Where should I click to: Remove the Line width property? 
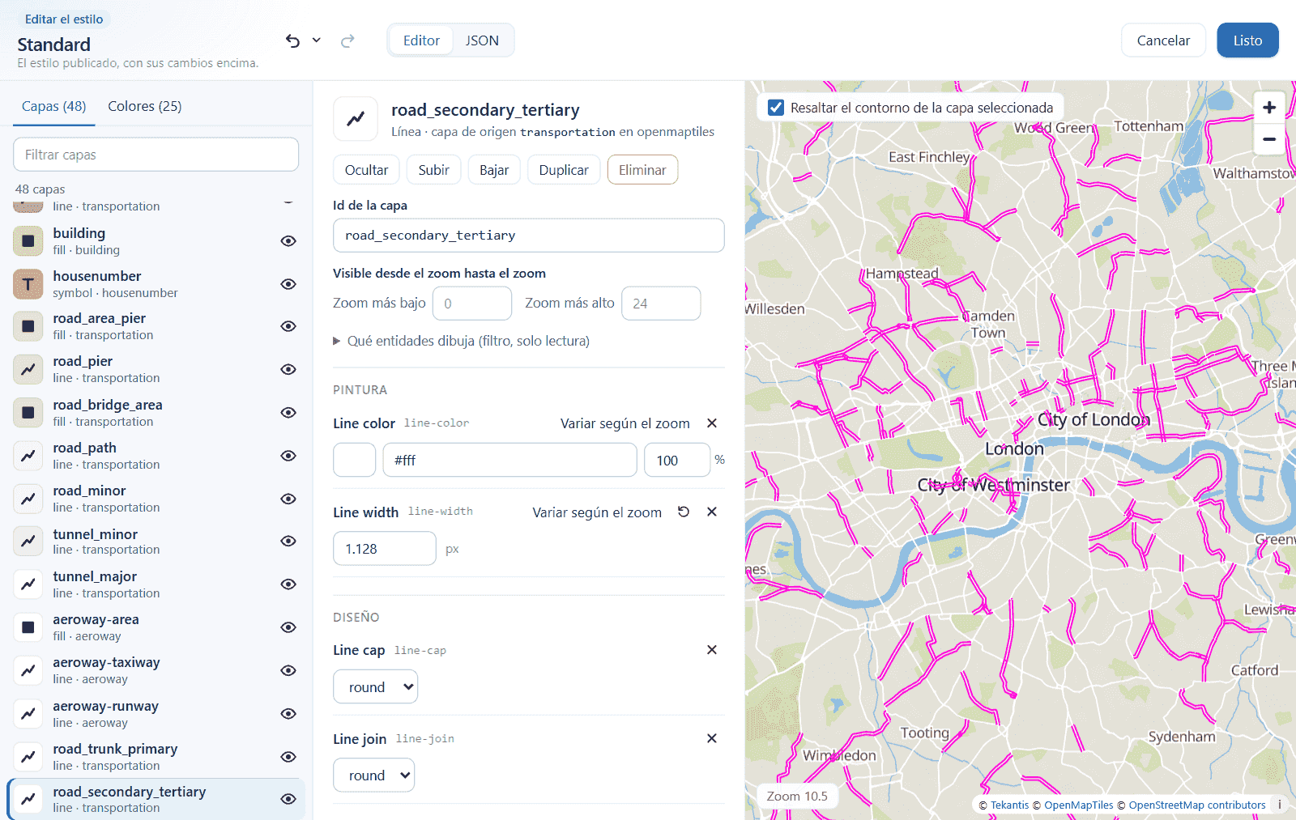tap(712, 512)
